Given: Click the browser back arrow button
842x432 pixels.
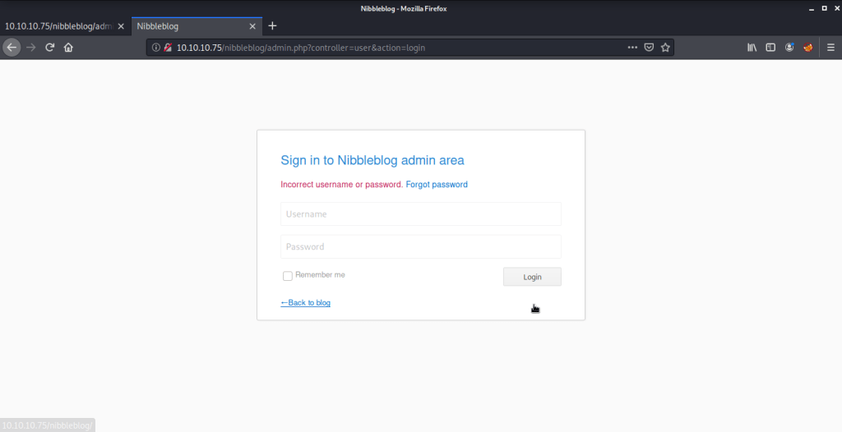Looking at the screenshot, I should click(x=12, y=48).
